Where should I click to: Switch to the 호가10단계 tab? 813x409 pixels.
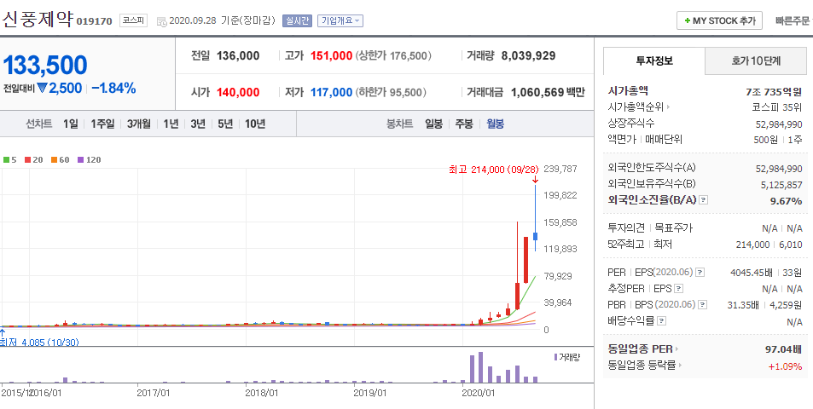pyautogui.click(x=756, y=61)
